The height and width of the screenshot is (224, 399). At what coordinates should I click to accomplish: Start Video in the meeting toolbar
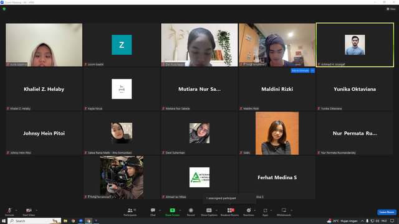pyautogui.click(x=29, y=212)
